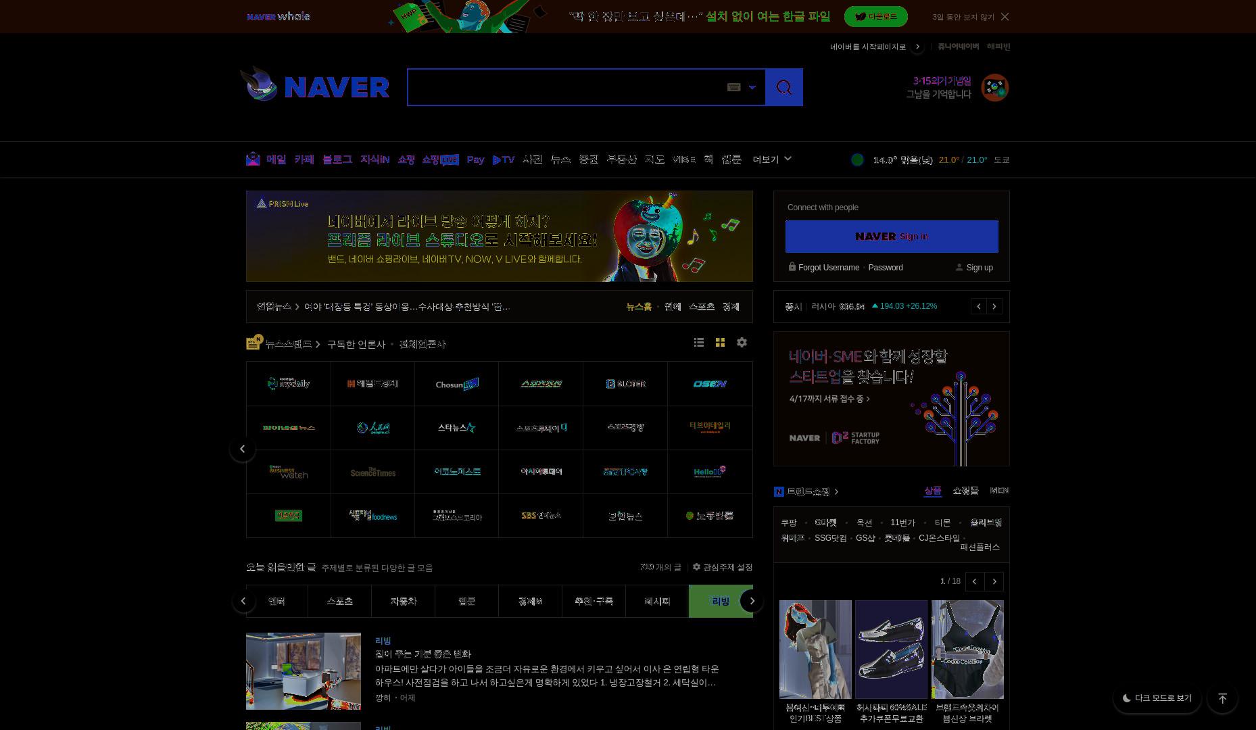Image resolution: width=1256 pixels, height=730 pixels.
Task: Click the scroll-to-top arrow button
Action: [1222, 698]
